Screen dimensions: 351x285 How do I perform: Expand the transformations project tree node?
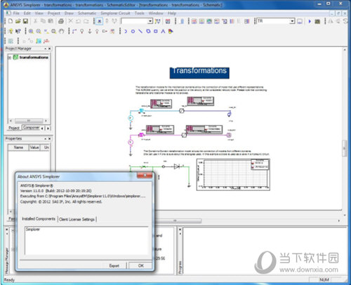pos(10,58)
